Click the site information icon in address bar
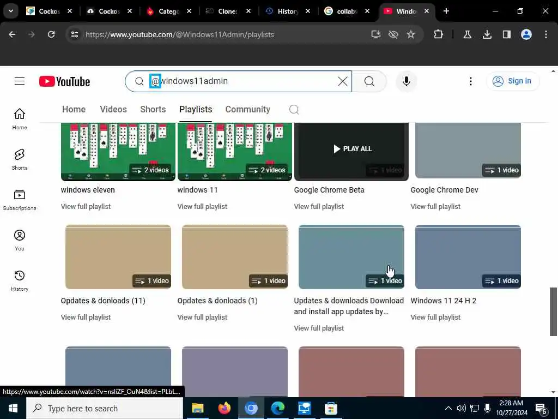This screenshot has width=558, height=419. pyautogui.click(x=74, y=34)
